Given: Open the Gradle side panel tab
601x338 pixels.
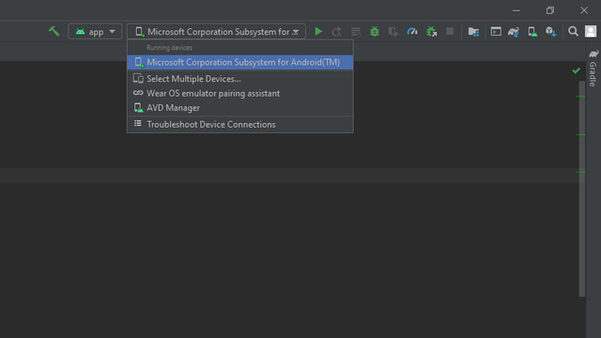Looking at the screenshot, I should (593, 69).
